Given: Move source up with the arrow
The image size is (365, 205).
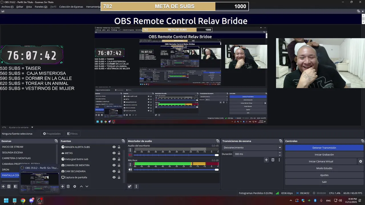Looking at the screenshot, I should tap(81, 186).
